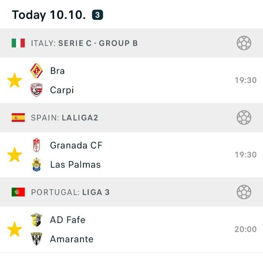Click the Amarante club crest
This screenshot has width=263, height=263.
tap(37, 239)
